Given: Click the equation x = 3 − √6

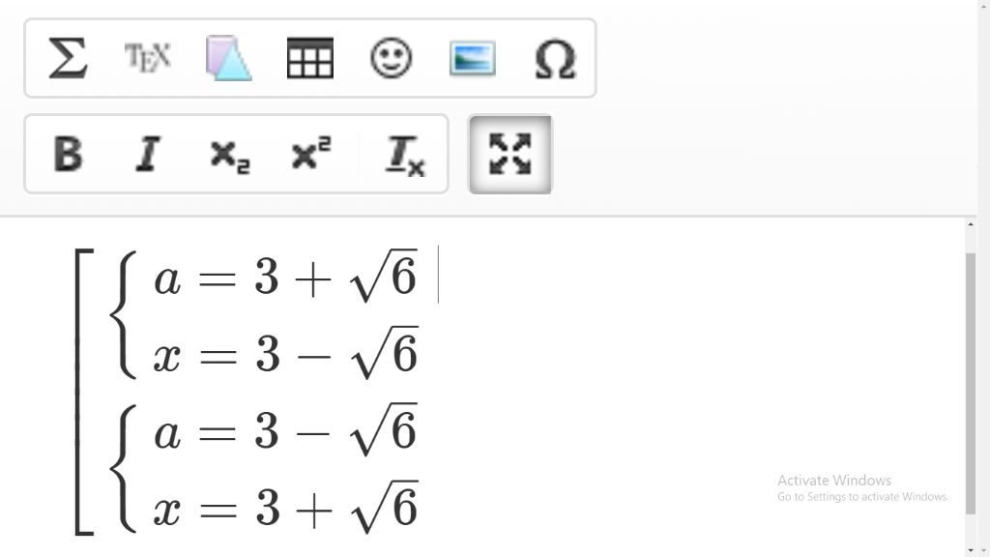Looking at the screenshot, I should point(285,355).
